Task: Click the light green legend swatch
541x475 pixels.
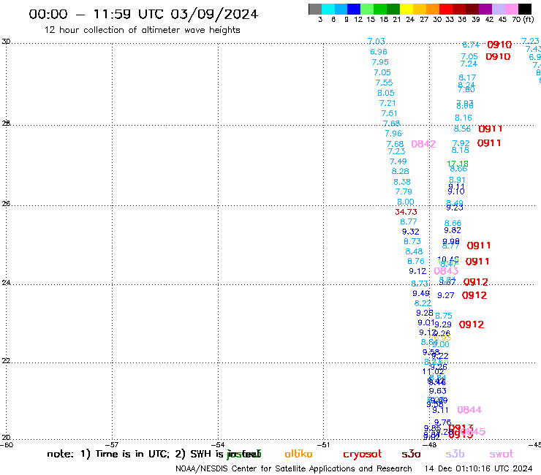Action: click(x=367, y=9)
